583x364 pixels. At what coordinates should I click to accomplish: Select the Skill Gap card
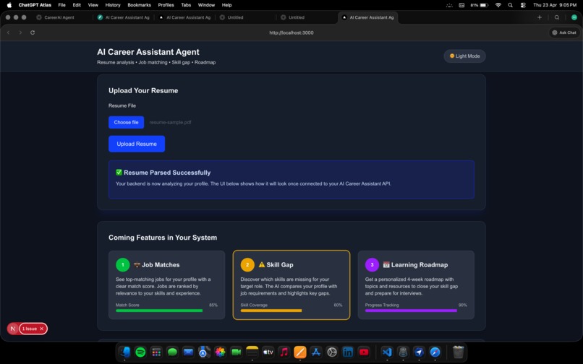coord(291,285)
